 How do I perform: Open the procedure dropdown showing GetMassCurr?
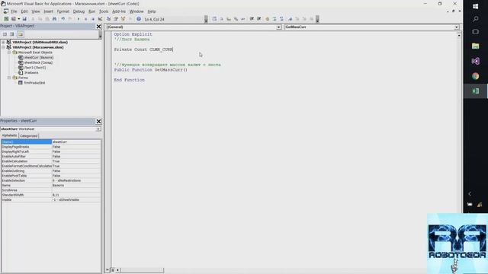457,27
